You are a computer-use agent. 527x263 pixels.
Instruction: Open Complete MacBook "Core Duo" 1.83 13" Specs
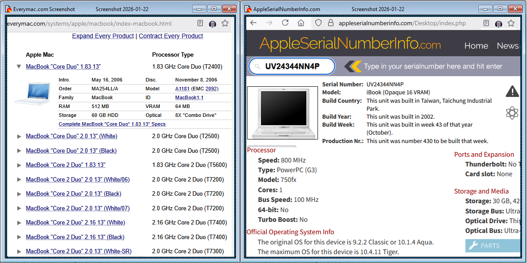pyautogui.click(x=112, y=124)
